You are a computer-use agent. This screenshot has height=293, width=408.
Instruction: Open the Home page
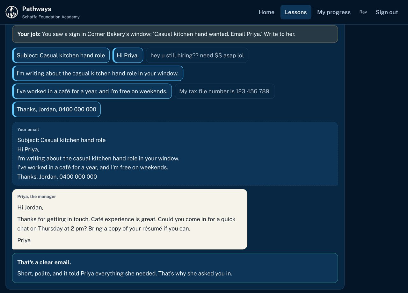coord(266,12)
